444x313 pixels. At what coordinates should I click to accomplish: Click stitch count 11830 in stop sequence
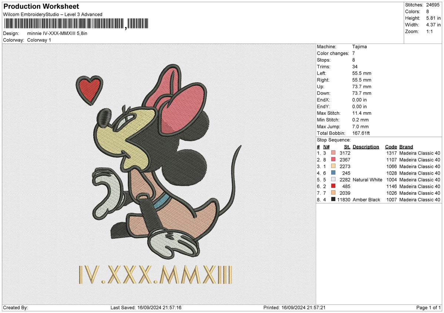click(344, 200)
